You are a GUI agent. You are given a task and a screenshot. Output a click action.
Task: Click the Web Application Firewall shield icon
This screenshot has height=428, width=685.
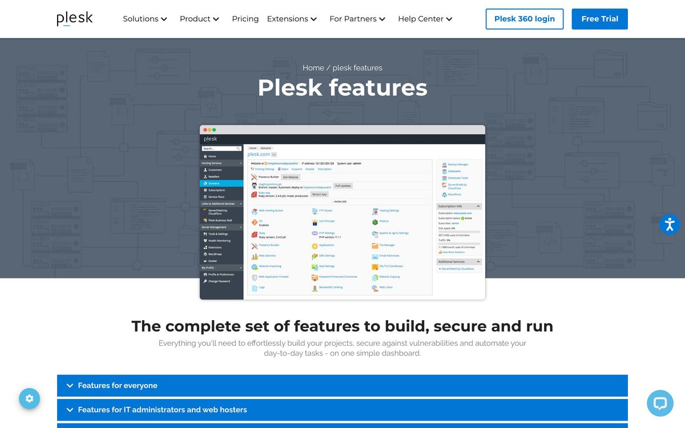(x=254, y=277)
